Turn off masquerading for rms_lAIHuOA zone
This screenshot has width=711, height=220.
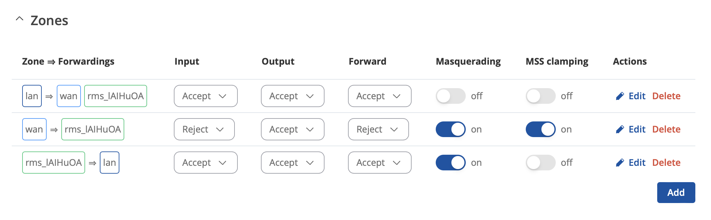click(x=450, y=163)
